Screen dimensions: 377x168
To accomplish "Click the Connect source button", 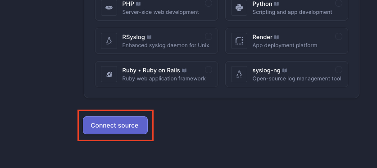I will coord(115,125).
